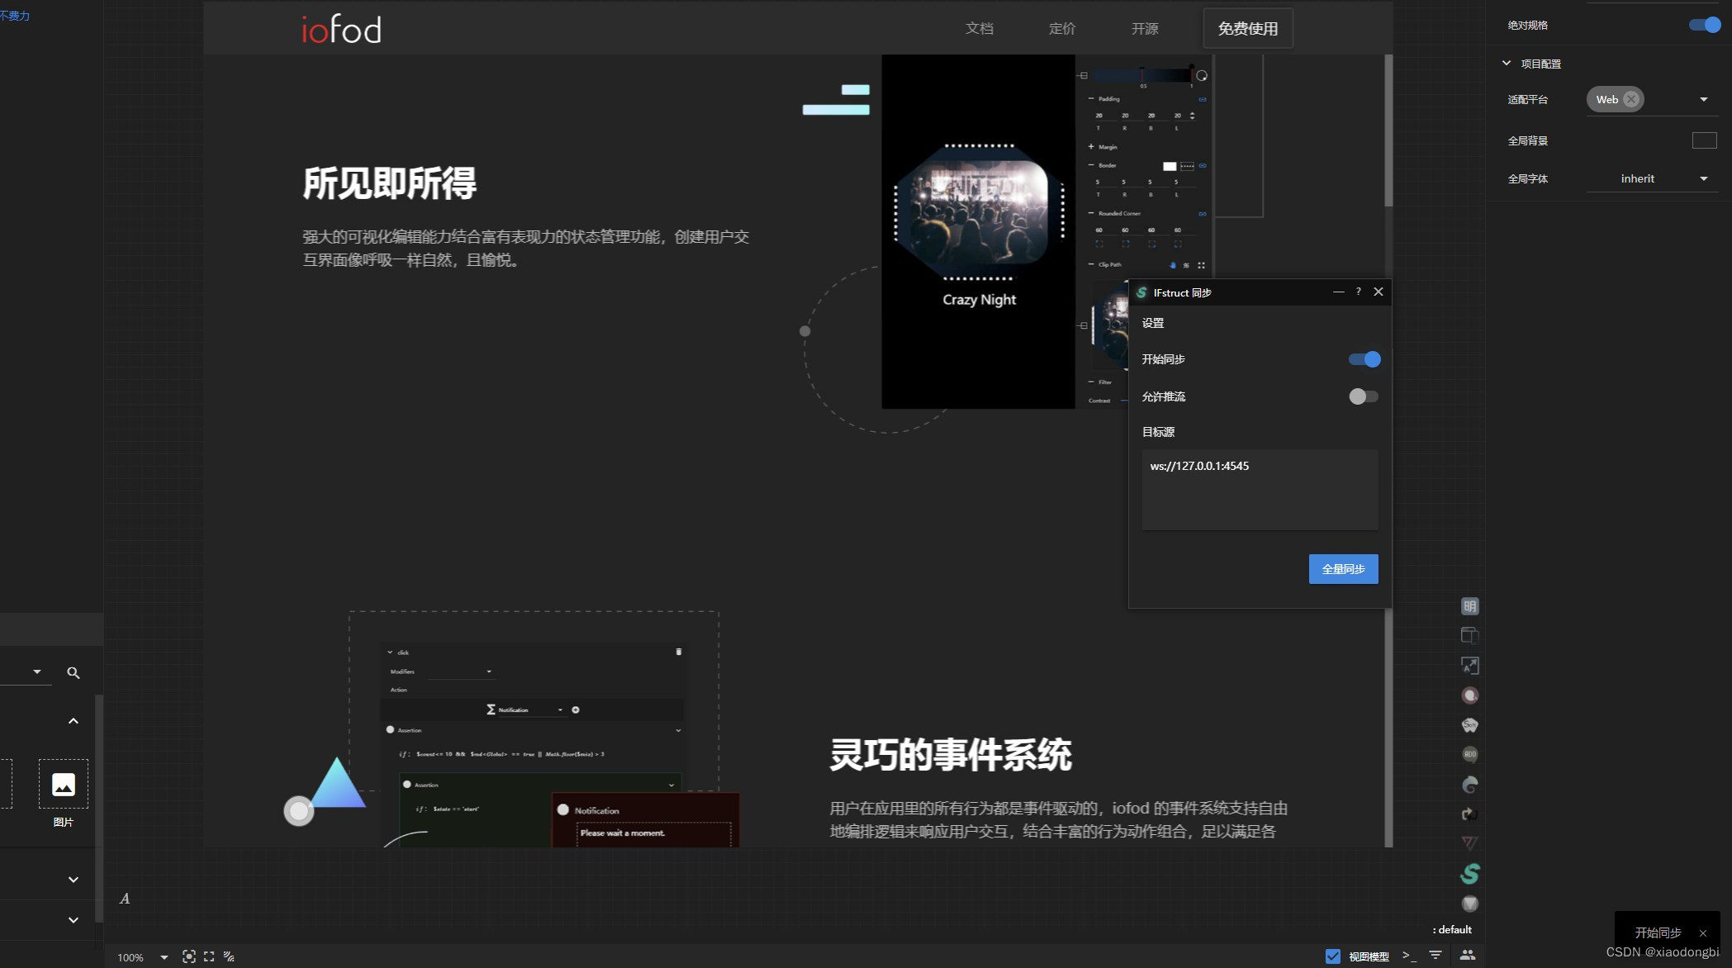
Task: Collapse the expanded component group
Action: (74, 721)
